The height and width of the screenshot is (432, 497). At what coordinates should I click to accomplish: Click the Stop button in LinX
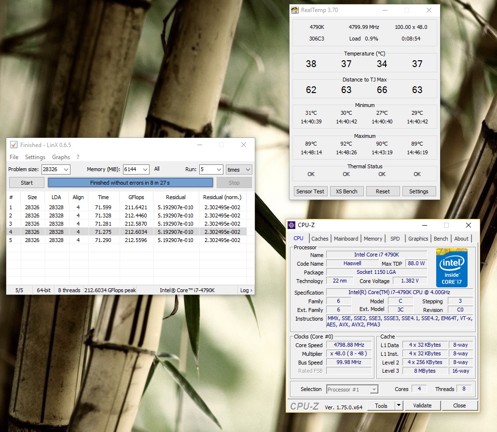click(234, 183)
